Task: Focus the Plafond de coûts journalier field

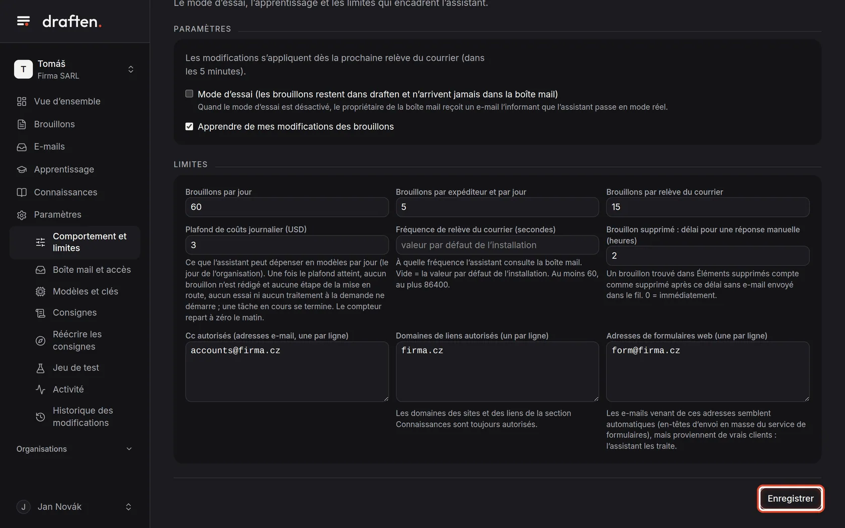Action: pos(287,245)
